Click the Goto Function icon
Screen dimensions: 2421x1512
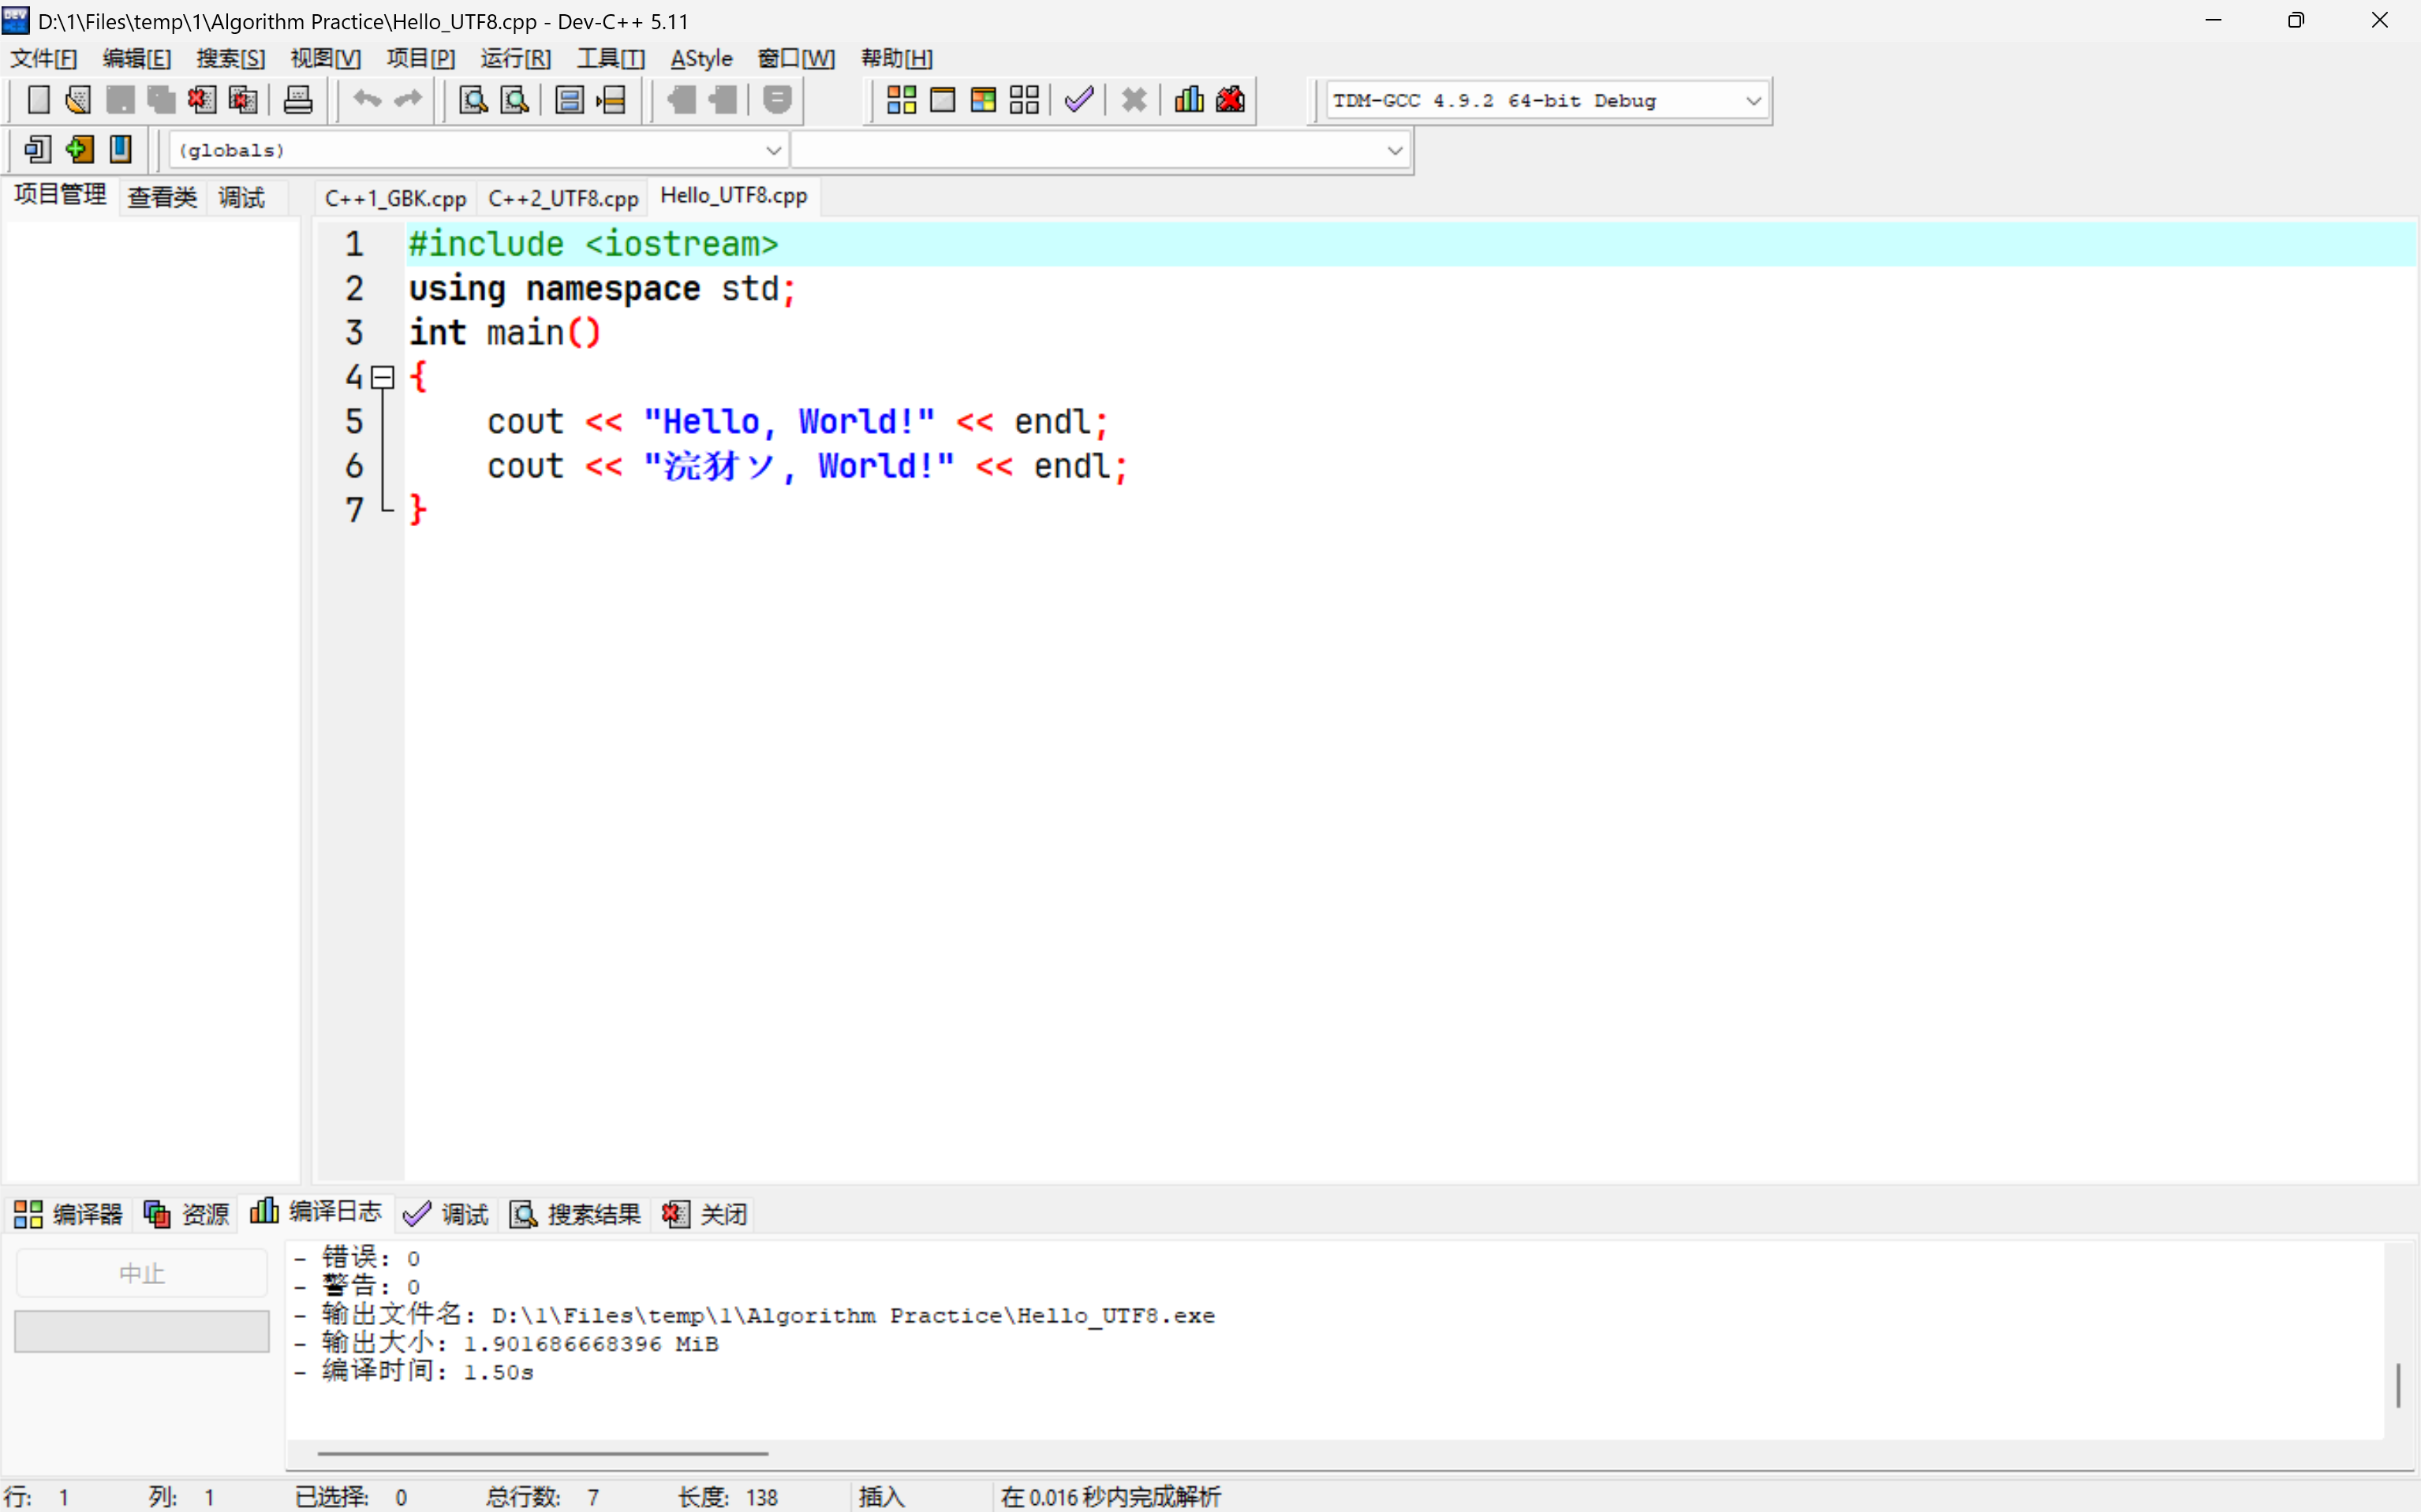click(x=569, y=100)
